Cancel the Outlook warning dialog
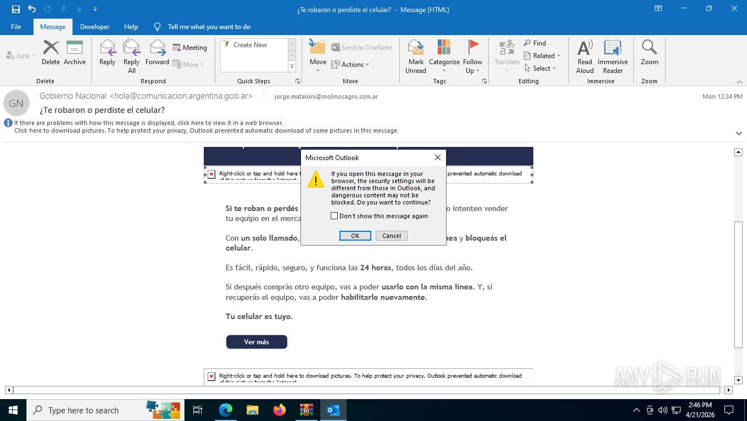 (x=392, y=236)
